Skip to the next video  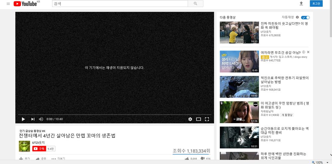click(x=33, y=119)
